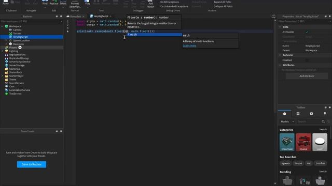
Task: Click the zombie top search chip
Action: (321, 163)
